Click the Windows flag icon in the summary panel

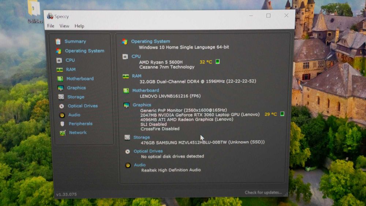point(125,41)
